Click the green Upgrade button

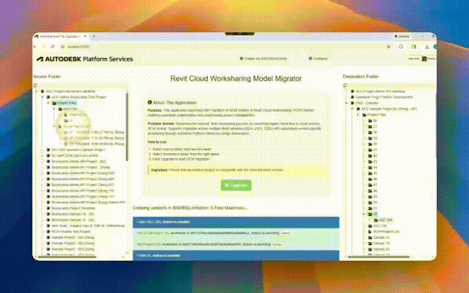coord(235,185)
